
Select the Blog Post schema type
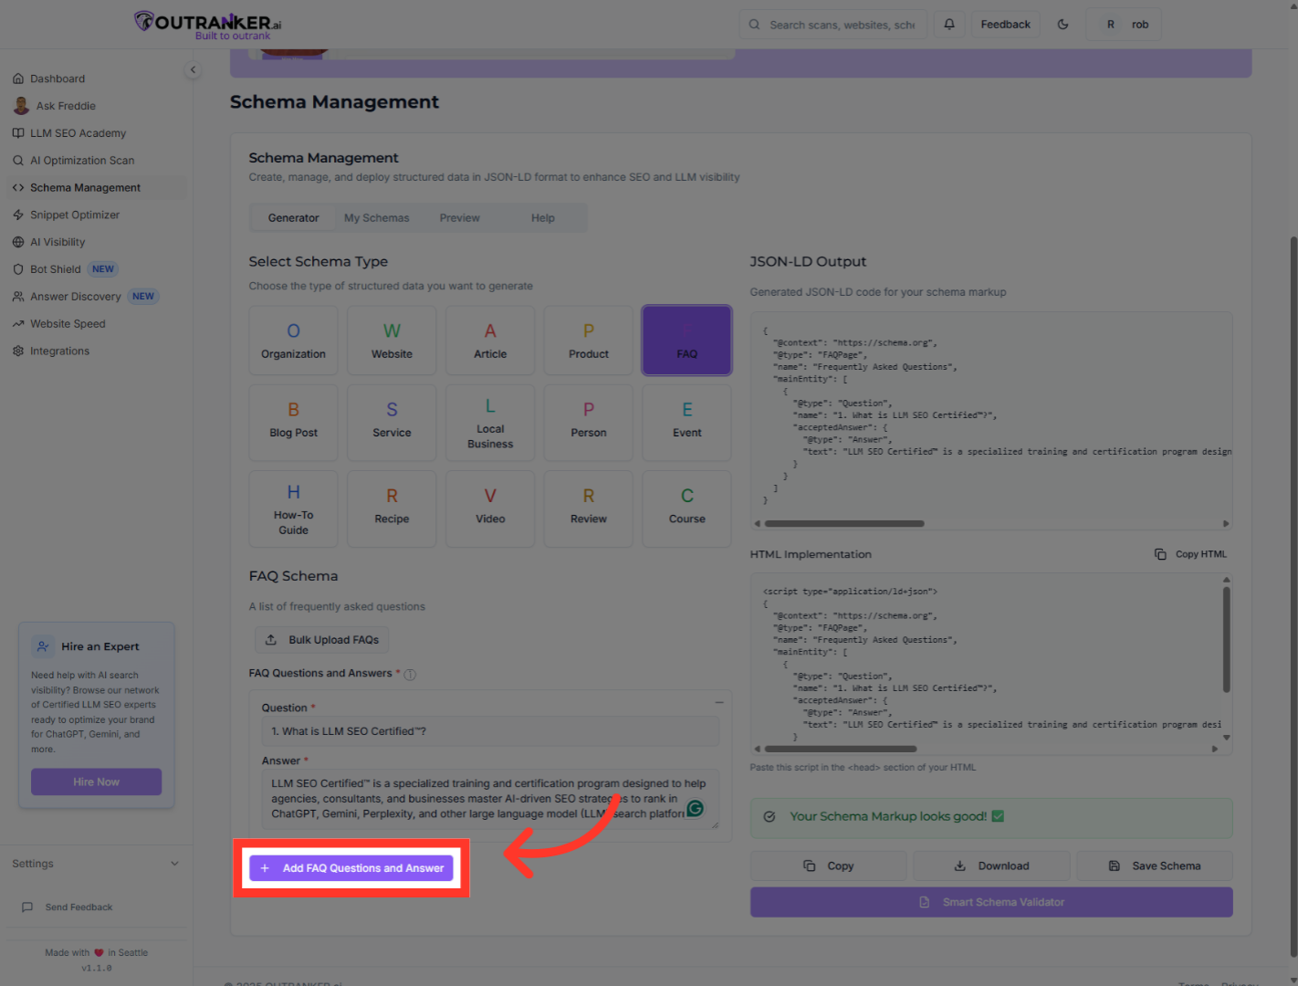[x=293, y=423]
